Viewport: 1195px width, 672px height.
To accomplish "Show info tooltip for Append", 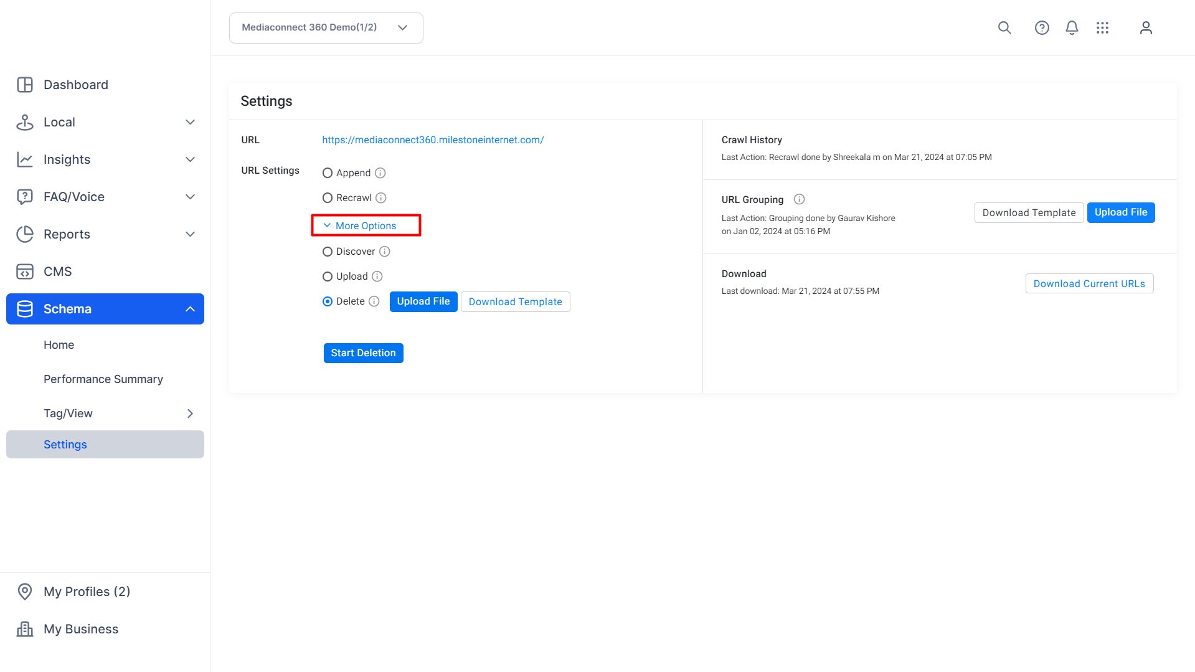I will (x=380, y=173).
